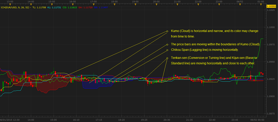
Task: Click the 20:00 triangle time marker
Action: tap(156, 4)
